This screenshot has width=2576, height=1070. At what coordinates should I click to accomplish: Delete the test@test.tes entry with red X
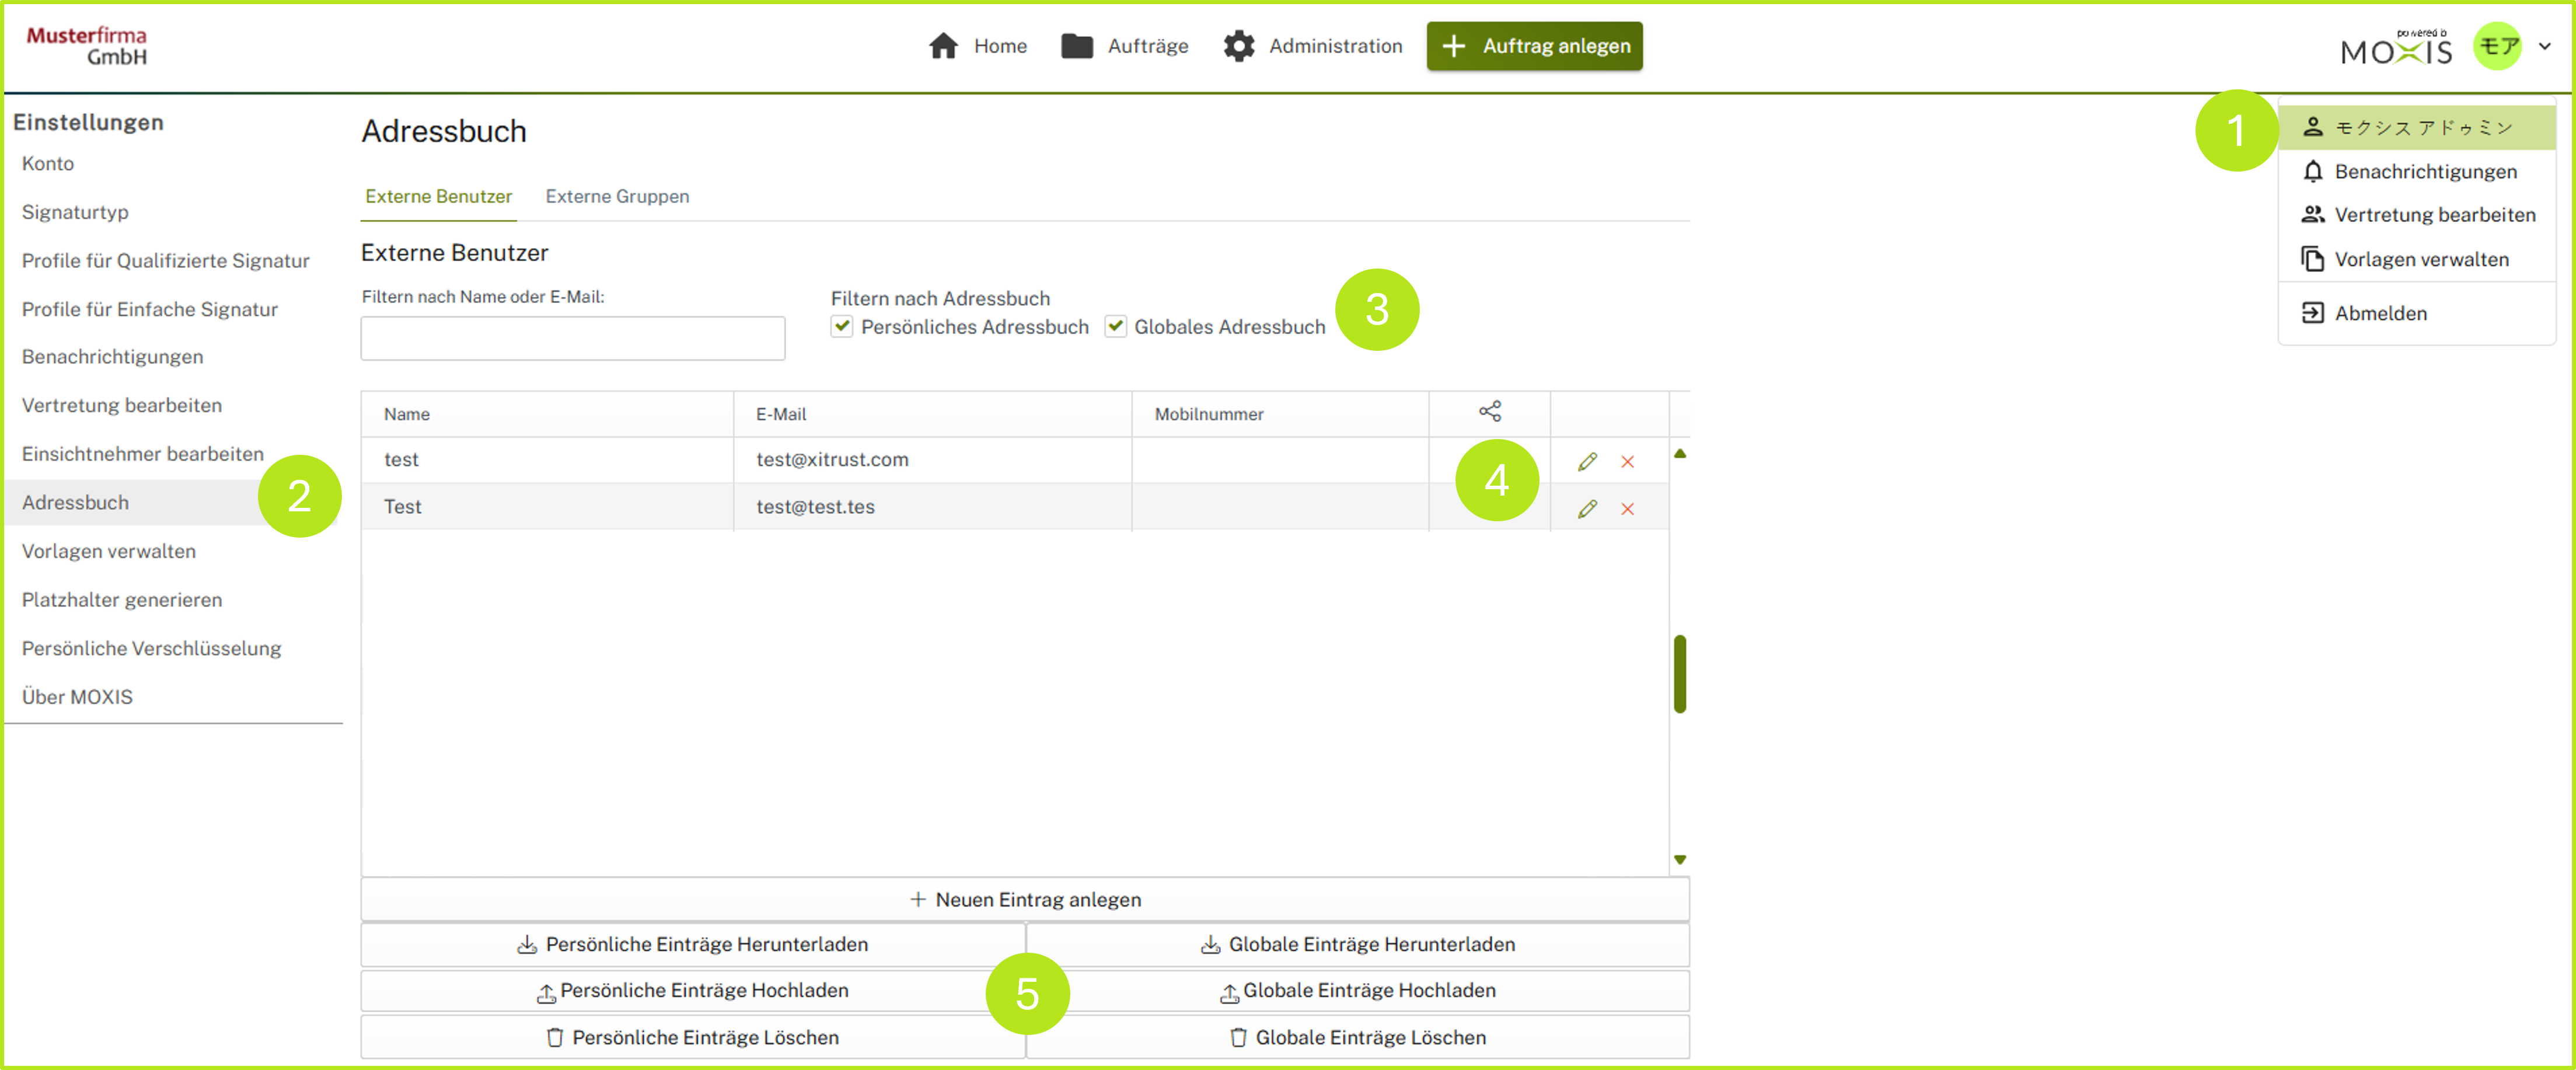point(1627,508)
